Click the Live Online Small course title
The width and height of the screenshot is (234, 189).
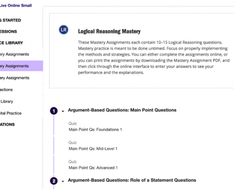(x=16, y=5)
